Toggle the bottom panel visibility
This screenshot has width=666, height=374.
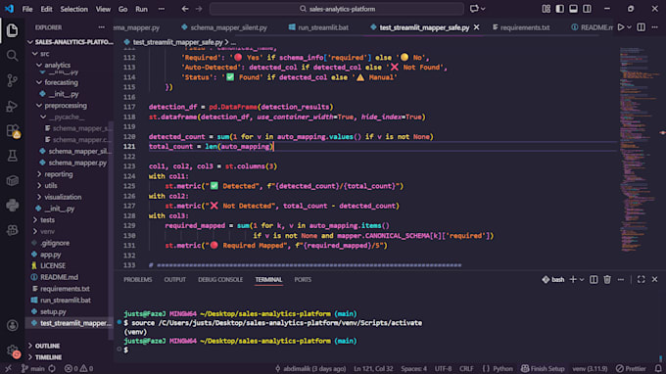pos(573,9)
